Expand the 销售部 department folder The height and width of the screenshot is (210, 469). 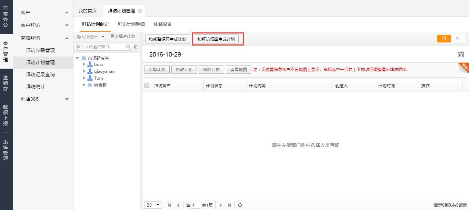click(x=84, y=85)
